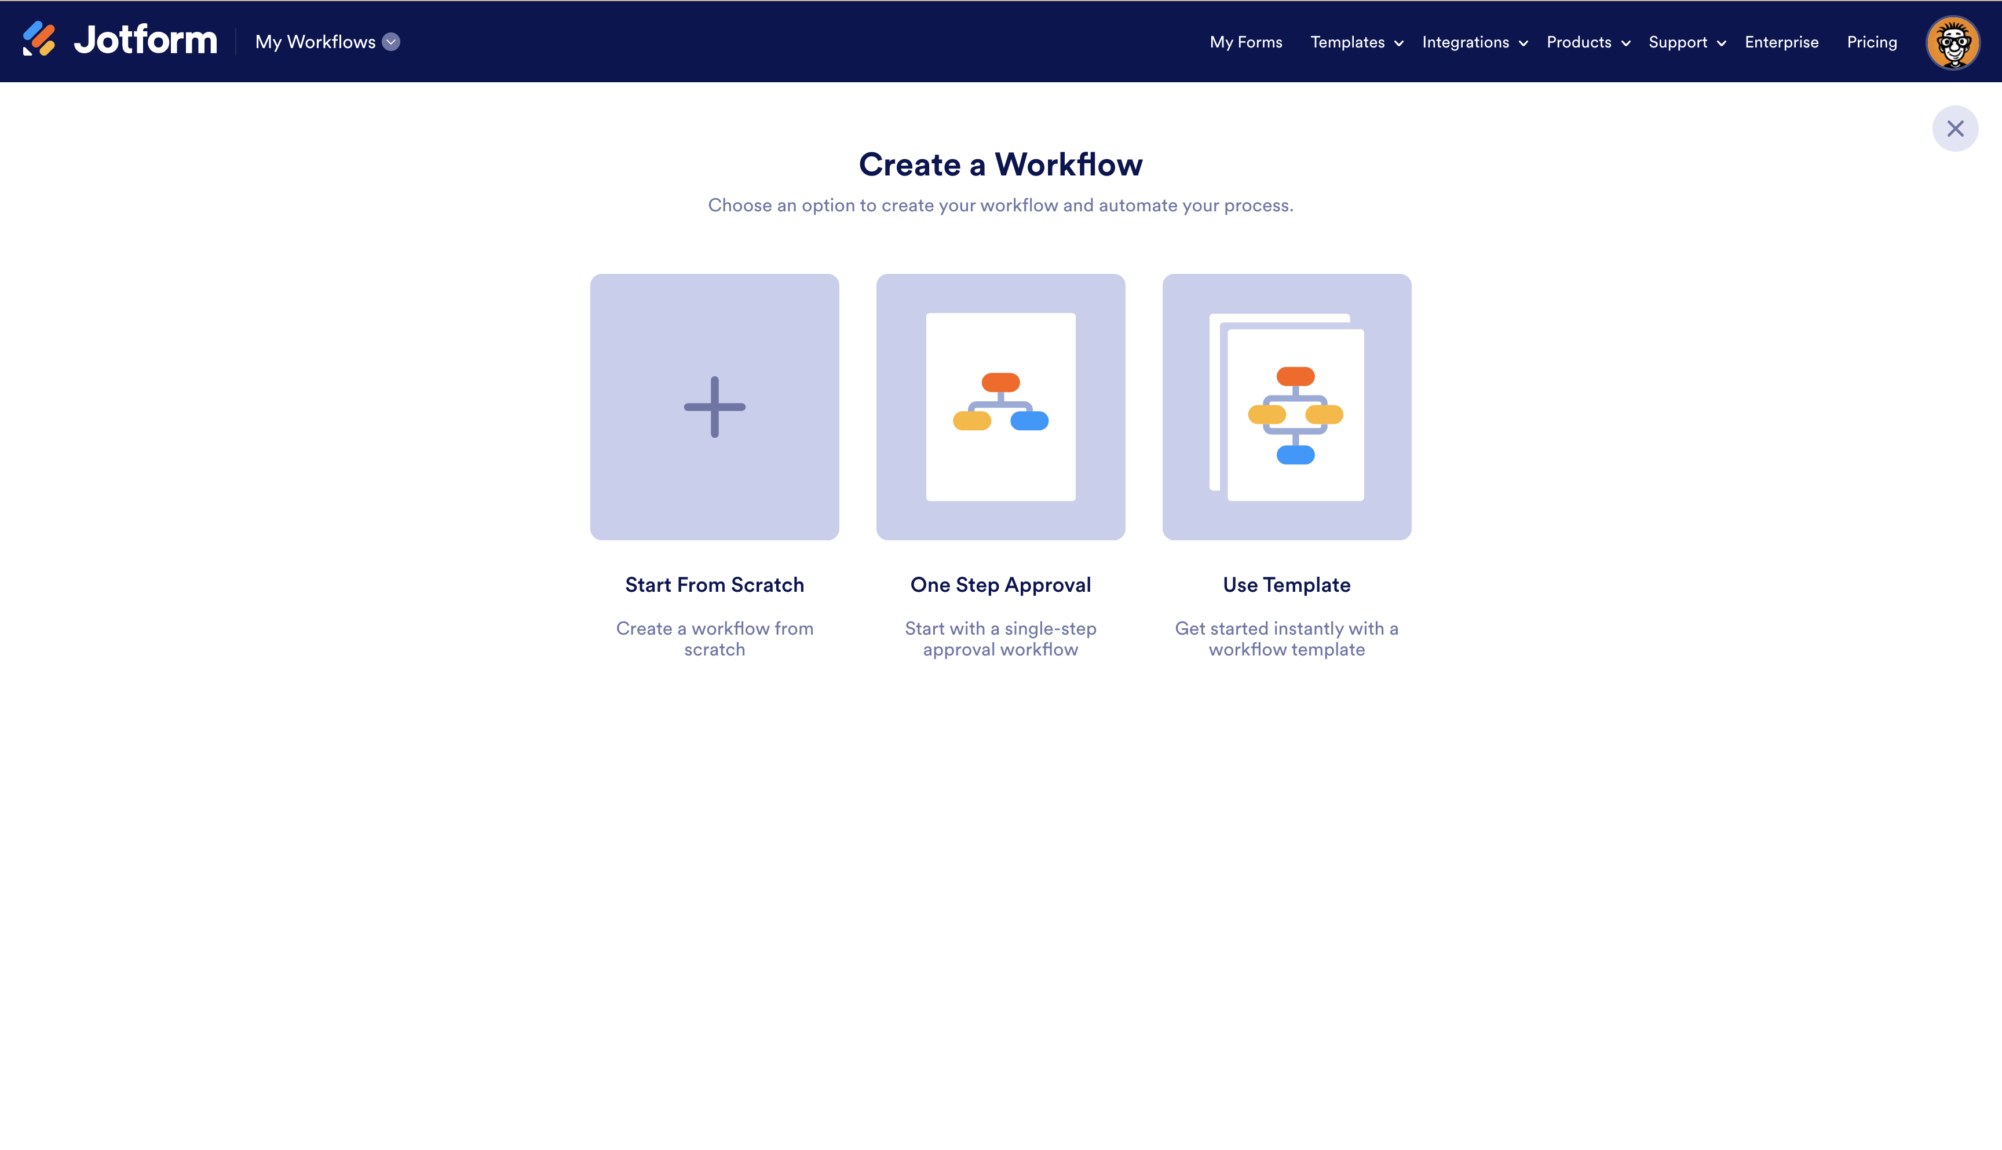This screenshot has height=1150, width=2002.
Task: Expand the Products menu chevron
Action: point(1626,43)
